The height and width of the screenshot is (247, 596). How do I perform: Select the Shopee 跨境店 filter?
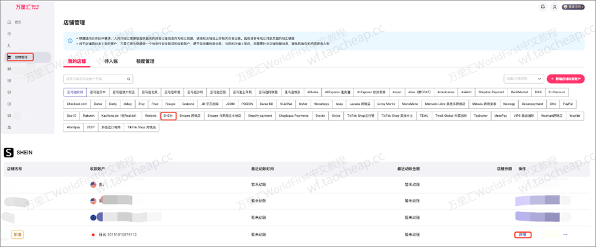tap(190, 115)
